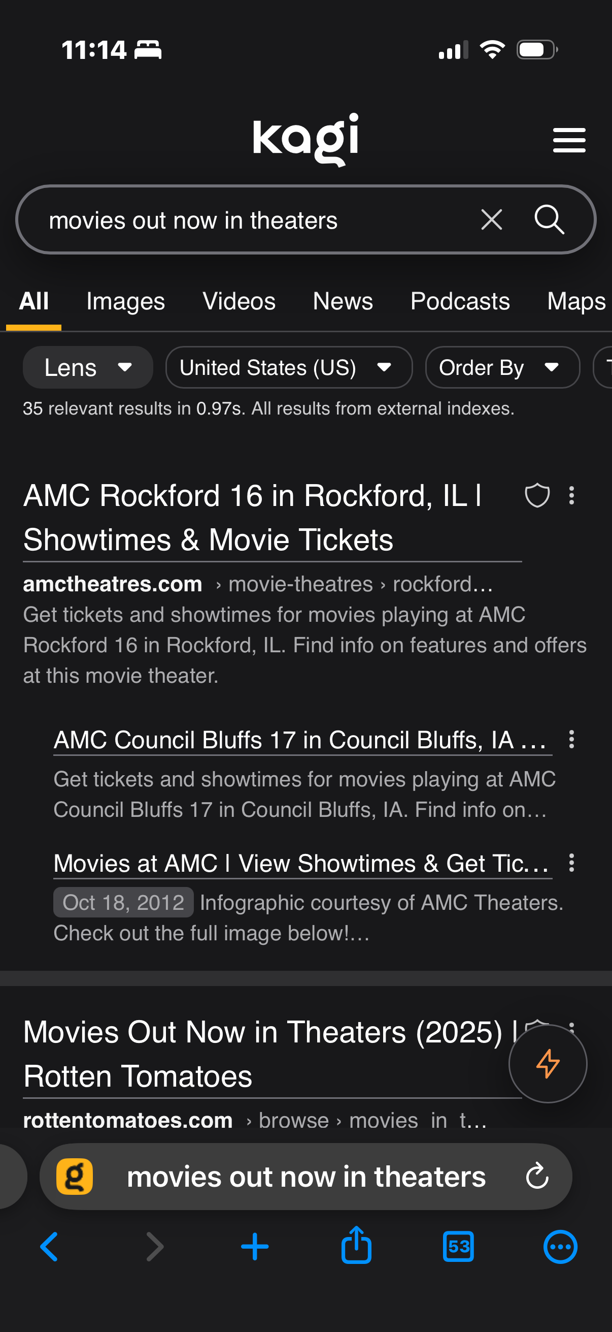Reload the page using the refresh icon
This screenshot has width=612, height=1332.
[x=536, y=1177]
